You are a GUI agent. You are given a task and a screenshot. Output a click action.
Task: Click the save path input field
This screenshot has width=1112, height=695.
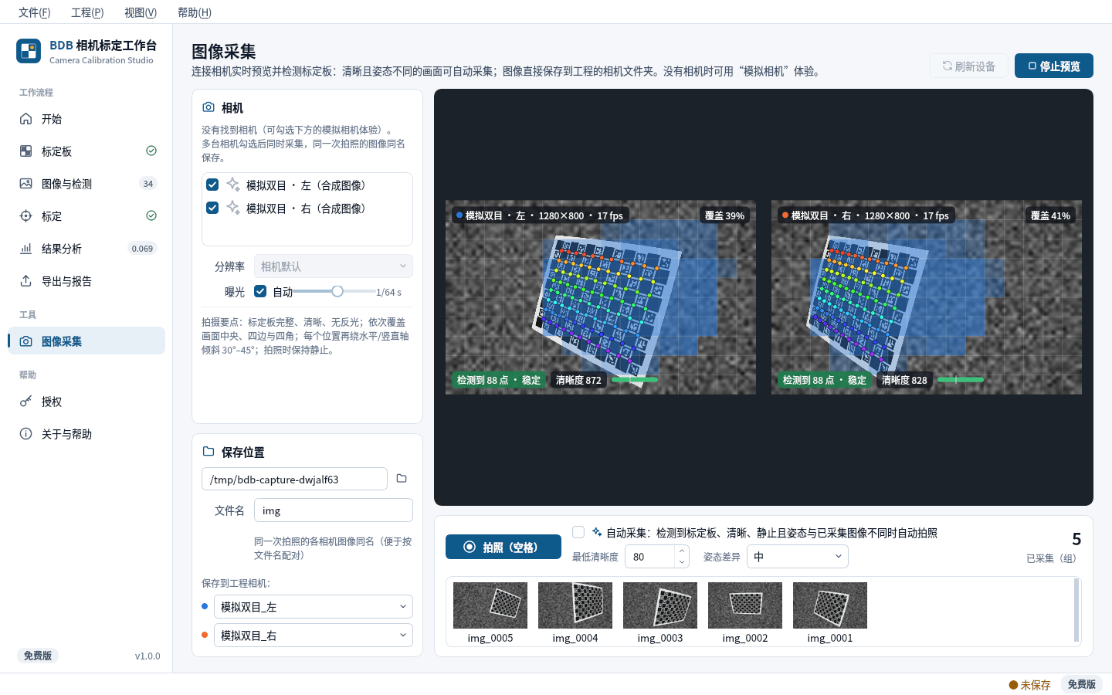coord(294,479)
